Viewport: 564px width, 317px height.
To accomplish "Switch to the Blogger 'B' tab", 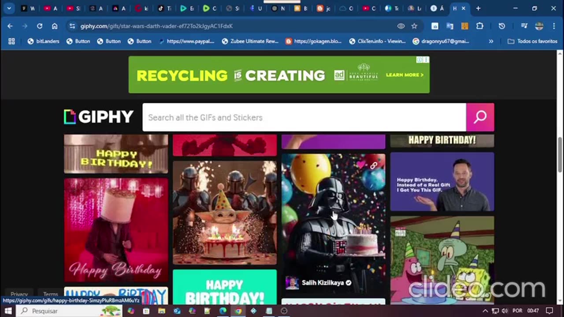I will coord(301,8).
